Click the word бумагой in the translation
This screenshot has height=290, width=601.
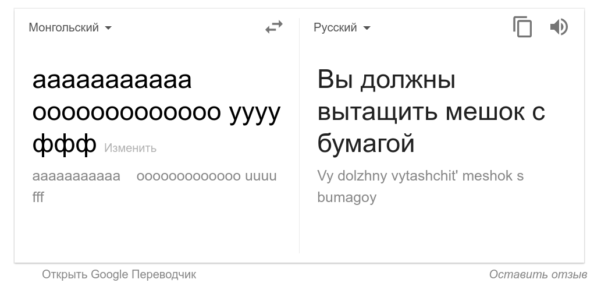click(x=366, y=144)
